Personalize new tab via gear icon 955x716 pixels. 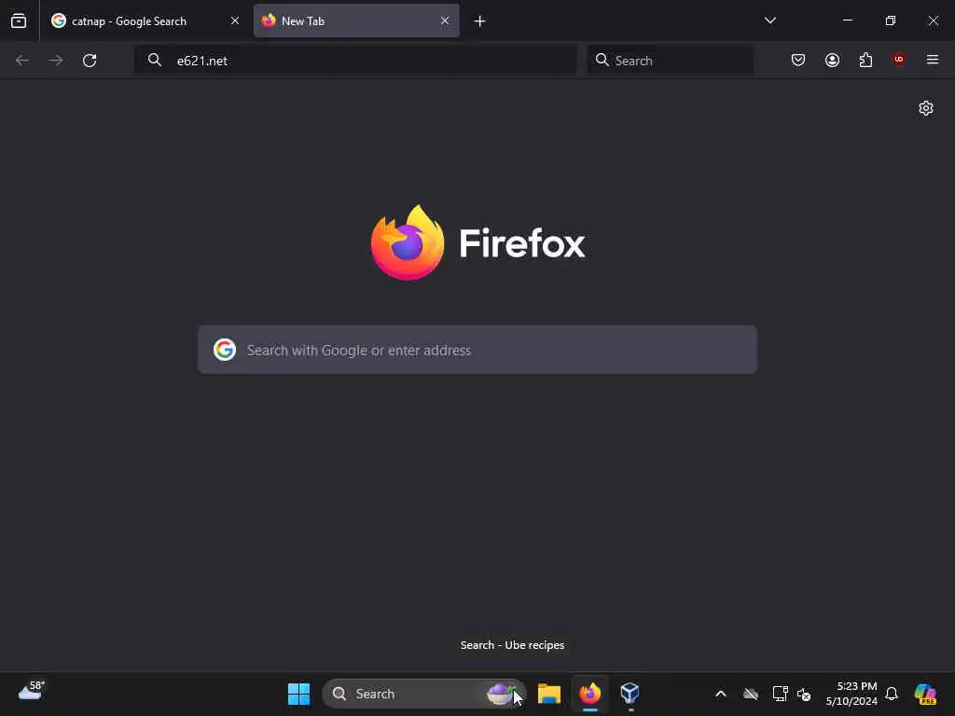(x=926, y=108)
